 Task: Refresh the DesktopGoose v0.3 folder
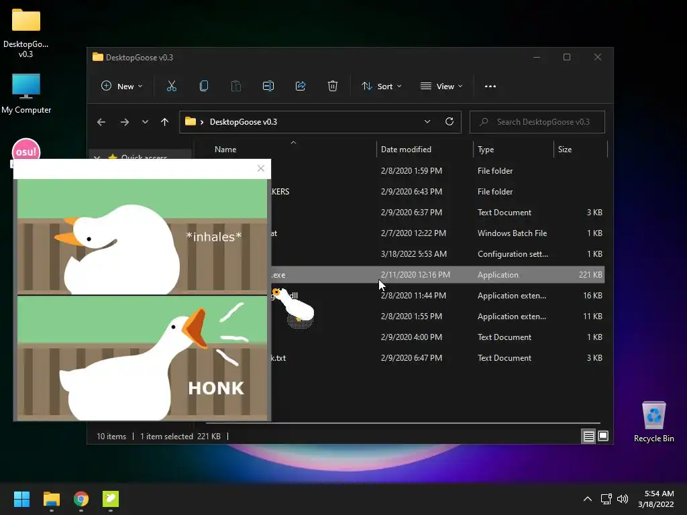(449, 122)
